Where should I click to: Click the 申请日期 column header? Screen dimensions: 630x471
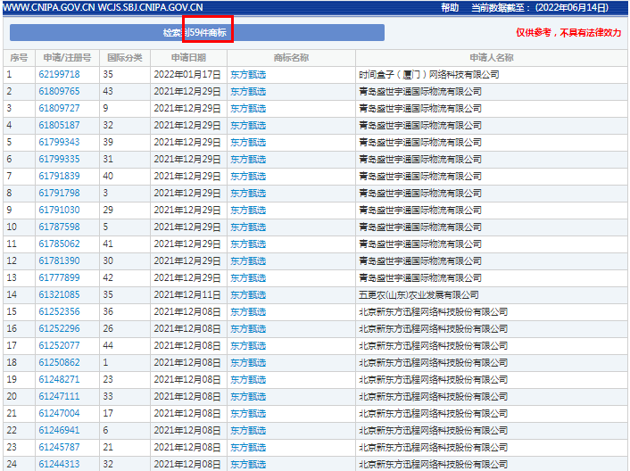[x=188, y=58]
